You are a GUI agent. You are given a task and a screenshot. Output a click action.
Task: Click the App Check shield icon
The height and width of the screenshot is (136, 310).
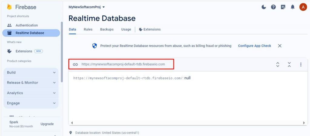[95, 46]
